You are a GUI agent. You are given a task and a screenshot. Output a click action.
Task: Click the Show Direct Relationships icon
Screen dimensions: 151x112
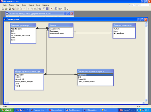pos(44,9)
